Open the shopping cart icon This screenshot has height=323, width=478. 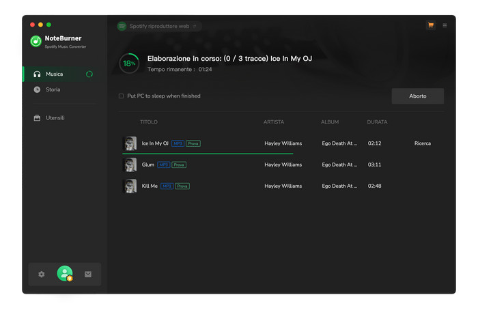pyautogui.click(x=431, y=25)
